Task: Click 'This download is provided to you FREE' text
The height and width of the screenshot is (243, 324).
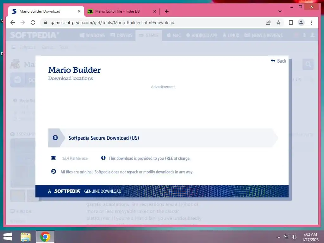Action: coord(149,158)
